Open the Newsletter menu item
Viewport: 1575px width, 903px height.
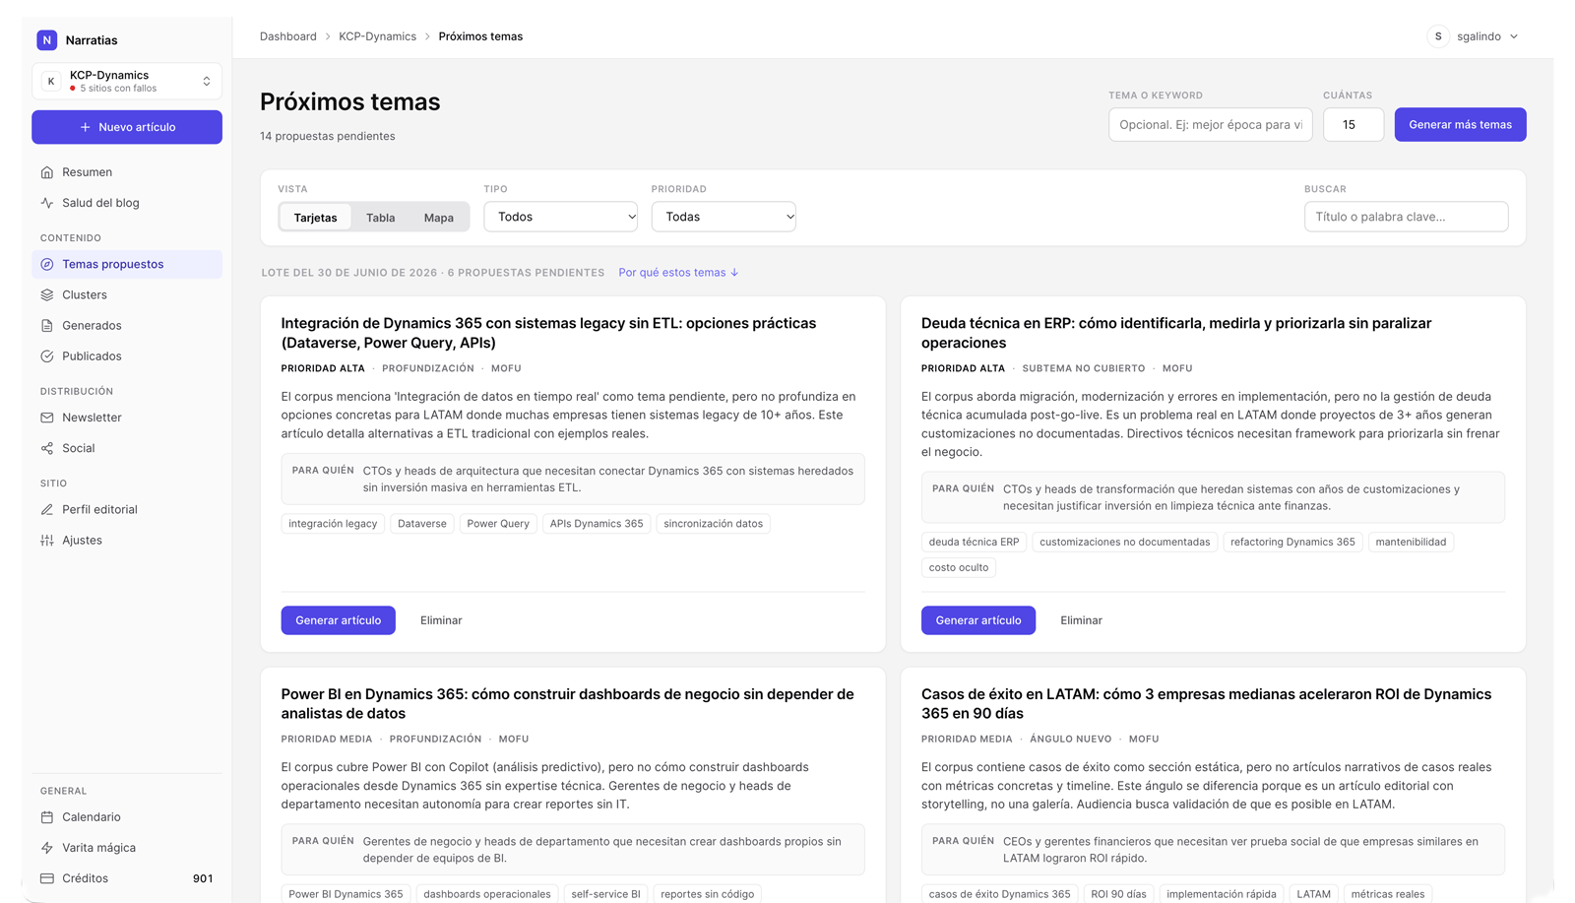point(127,418)
